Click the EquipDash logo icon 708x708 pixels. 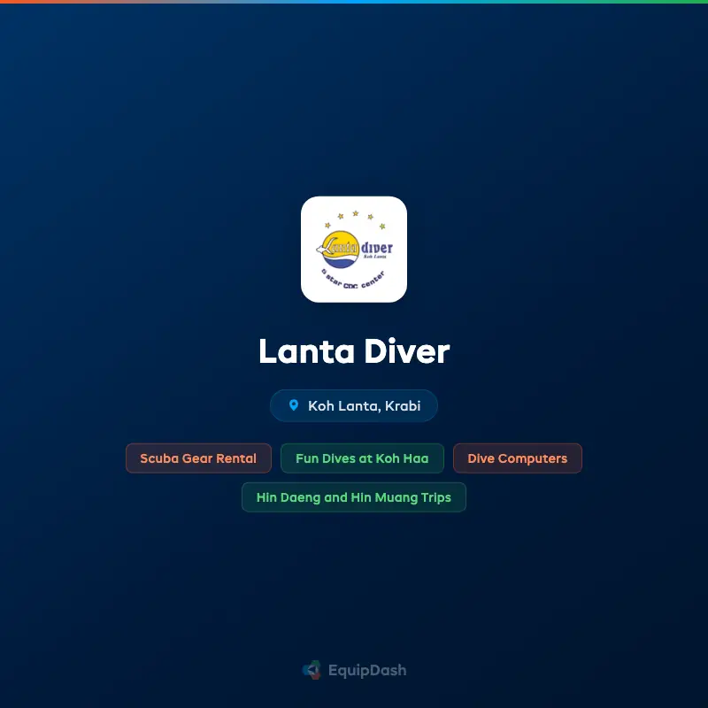click(312, 670)
